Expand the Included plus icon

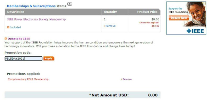coord(8,27)
